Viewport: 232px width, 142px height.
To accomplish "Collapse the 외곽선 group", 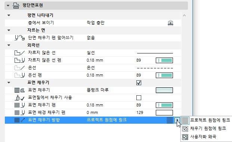I will tap(9, 45).
